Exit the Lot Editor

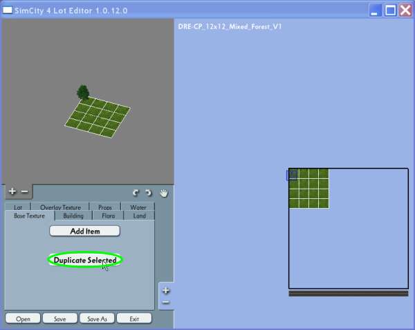coord(134,318)
